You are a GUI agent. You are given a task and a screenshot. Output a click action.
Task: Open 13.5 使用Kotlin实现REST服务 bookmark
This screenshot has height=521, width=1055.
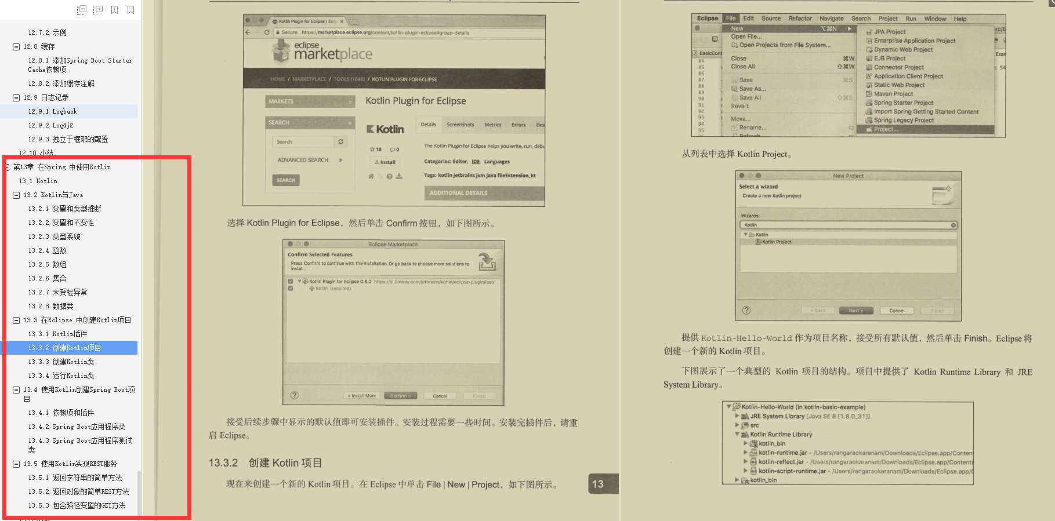coord(70,464)
